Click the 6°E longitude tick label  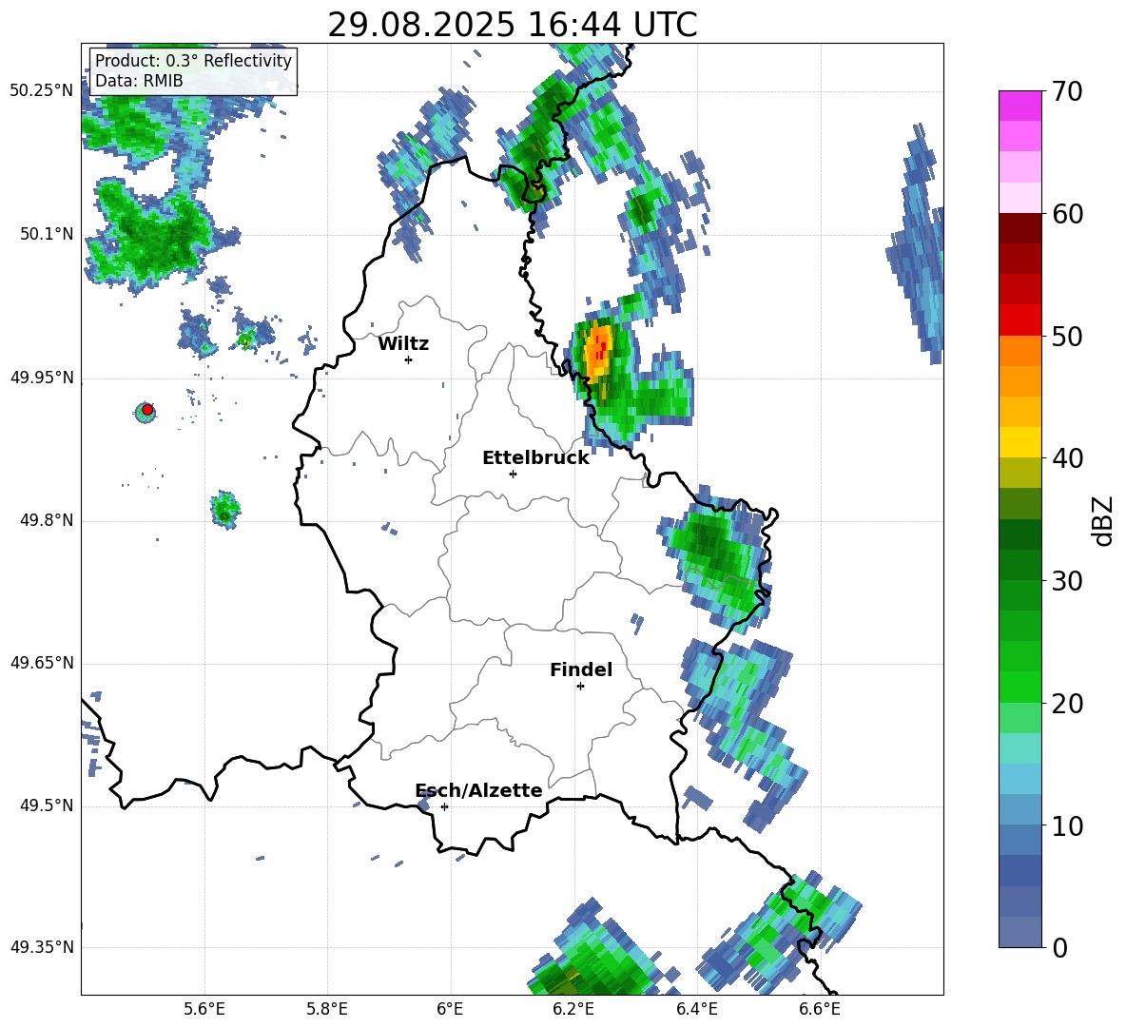pyautogui.click(x=450, y=1009)
